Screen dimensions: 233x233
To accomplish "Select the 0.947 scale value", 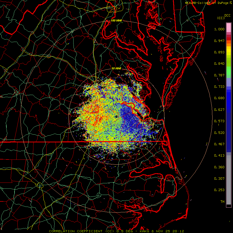I will click(x=219, y=41).
